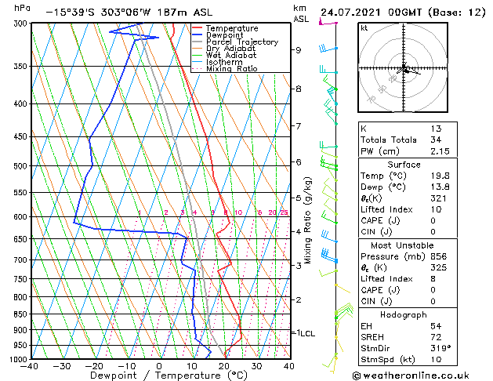Click the Temperature legend entry

click(232, 28)
